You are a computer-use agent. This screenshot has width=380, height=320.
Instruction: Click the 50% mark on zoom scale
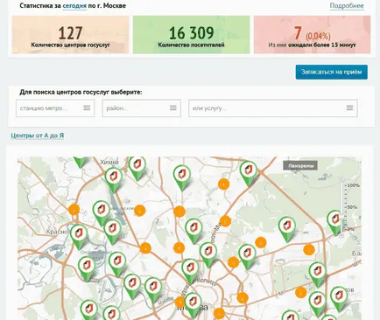352,207
